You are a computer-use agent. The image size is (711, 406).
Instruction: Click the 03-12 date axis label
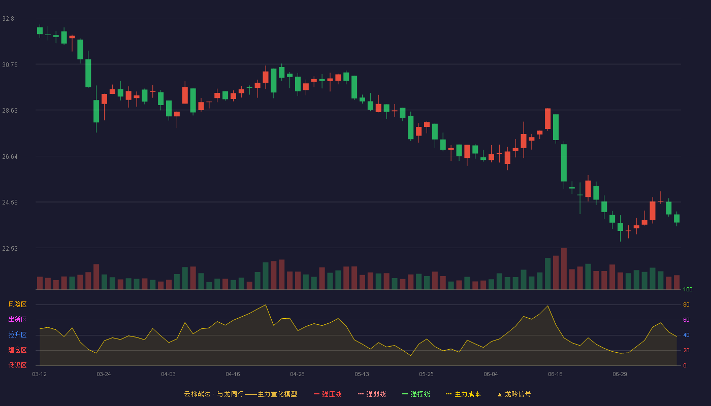tap(39, 374)
